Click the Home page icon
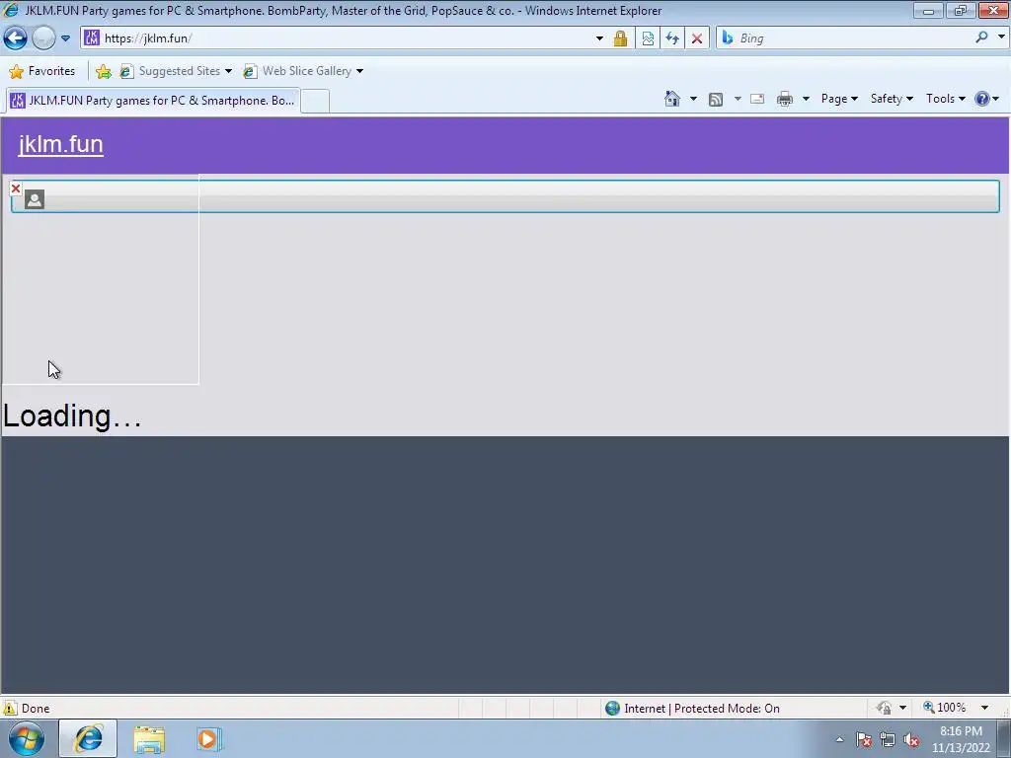The image size is (1011, 758). [x=671, y=99]
